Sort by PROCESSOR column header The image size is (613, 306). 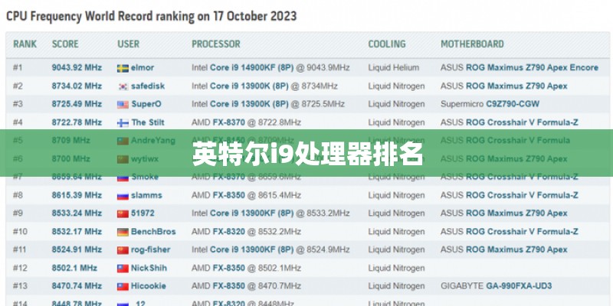[216, 44]
